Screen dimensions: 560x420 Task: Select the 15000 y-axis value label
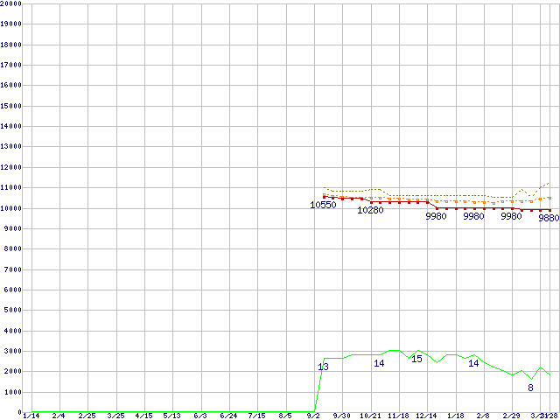pyautogui.click(x=10, y=106)
